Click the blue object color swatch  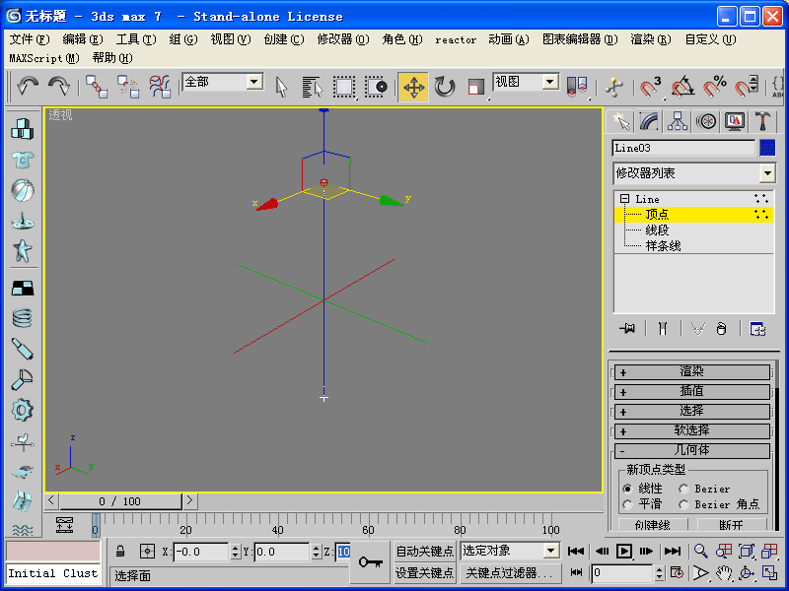click(767, 148)
